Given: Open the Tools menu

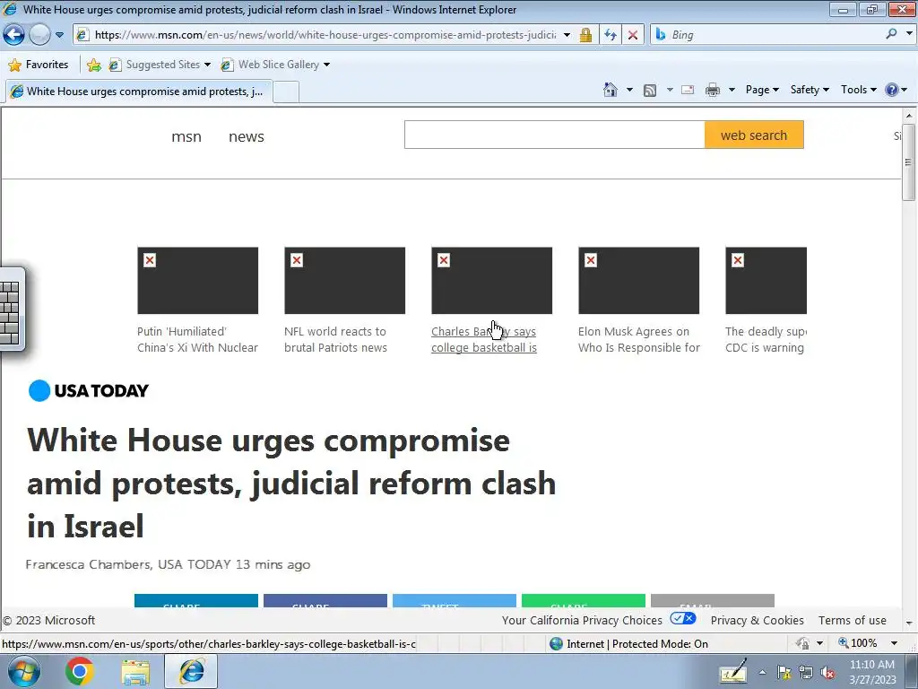Looking at the screenshot, I should coord(858,90).
